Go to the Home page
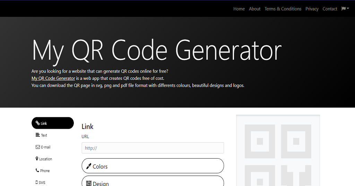This screenshot has width=355, height=186. [239, 9]
